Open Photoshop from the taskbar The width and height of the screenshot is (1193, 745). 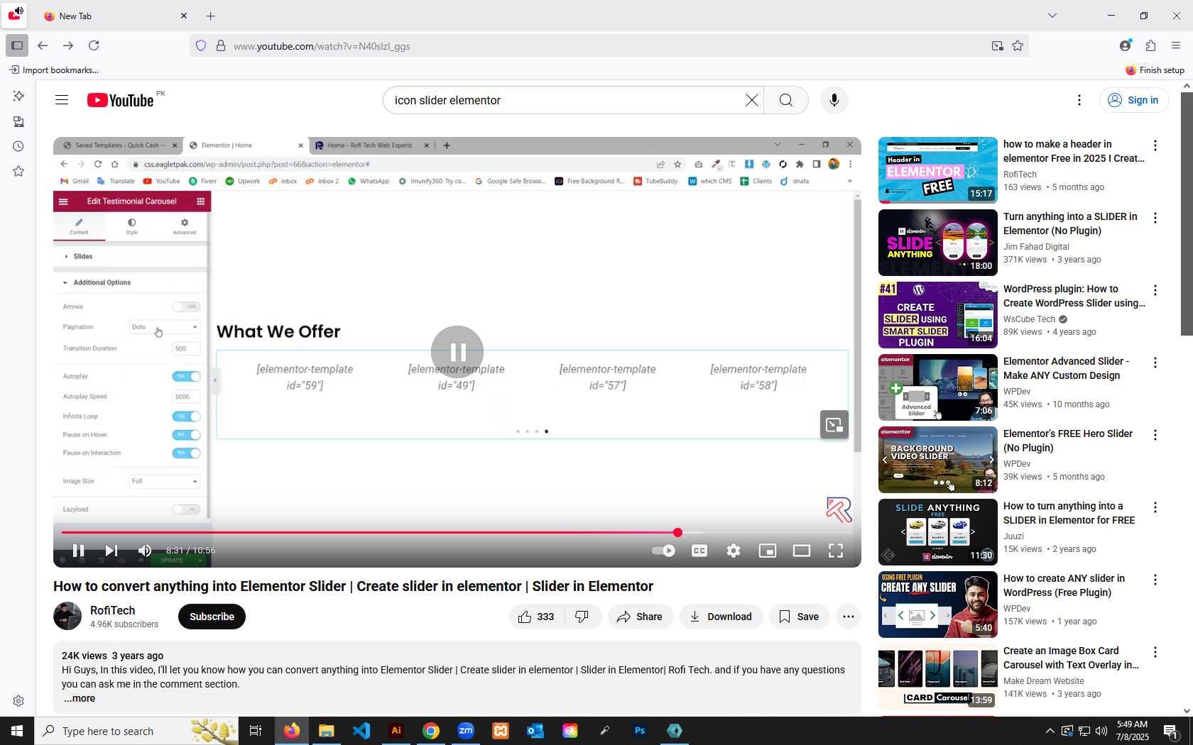[640, 731]
